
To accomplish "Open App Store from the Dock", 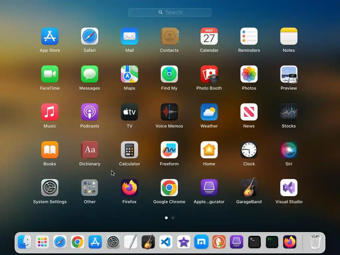I will point(95,242).
